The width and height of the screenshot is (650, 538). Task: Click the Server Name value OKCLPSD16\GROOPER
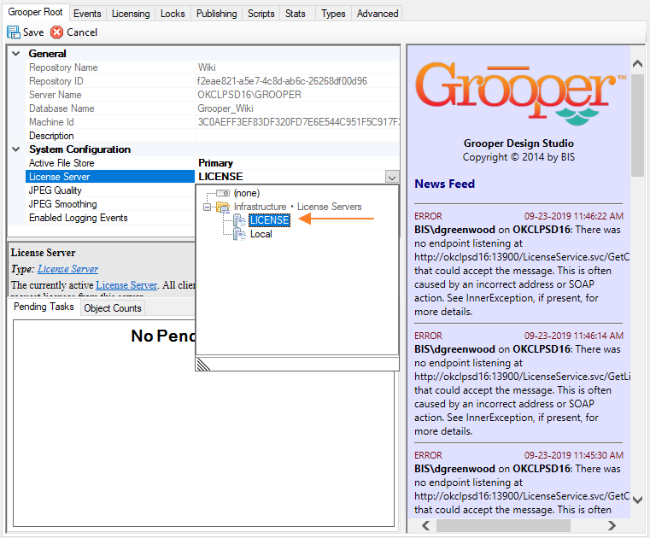[249, 95]
